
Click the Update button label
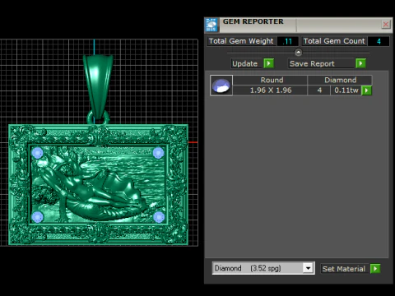coord(245,63)
